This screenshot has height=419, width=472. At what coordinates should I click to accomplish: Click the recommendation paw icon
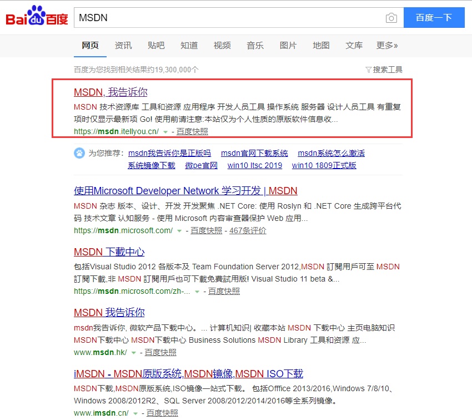pyautogui.click(x=79, y=153)
